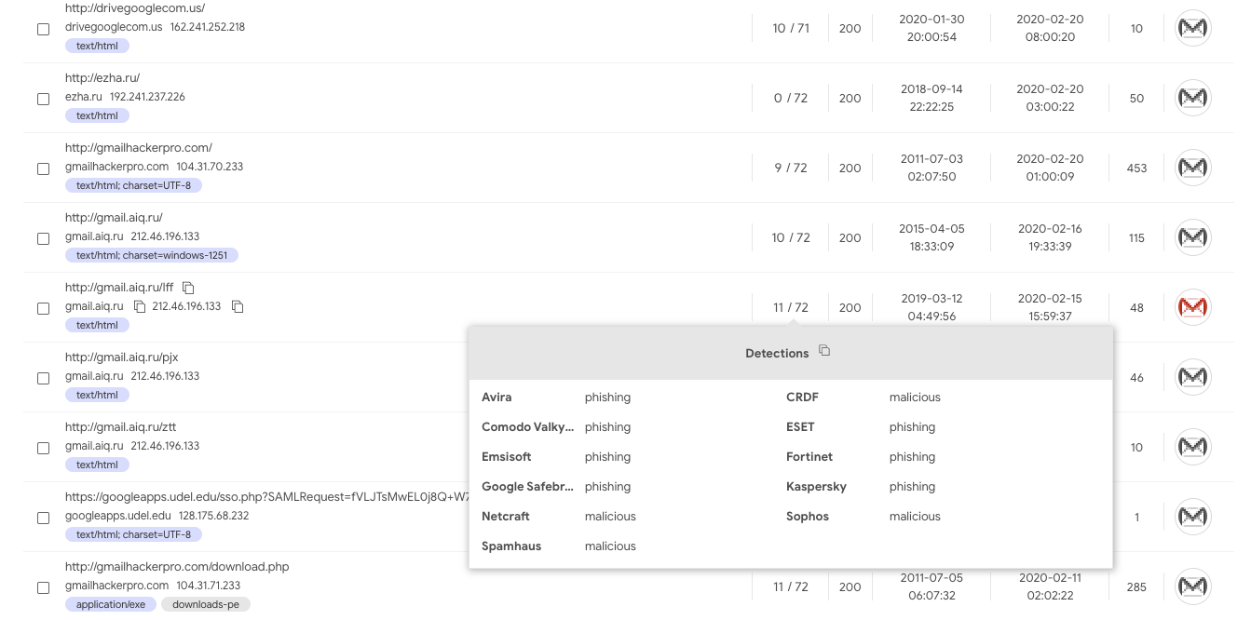Tick the checkbox for http://gmailhackerpro.com/
Image resolution: width=1251 pixels, height=620 pixels.
click(43, 169)
